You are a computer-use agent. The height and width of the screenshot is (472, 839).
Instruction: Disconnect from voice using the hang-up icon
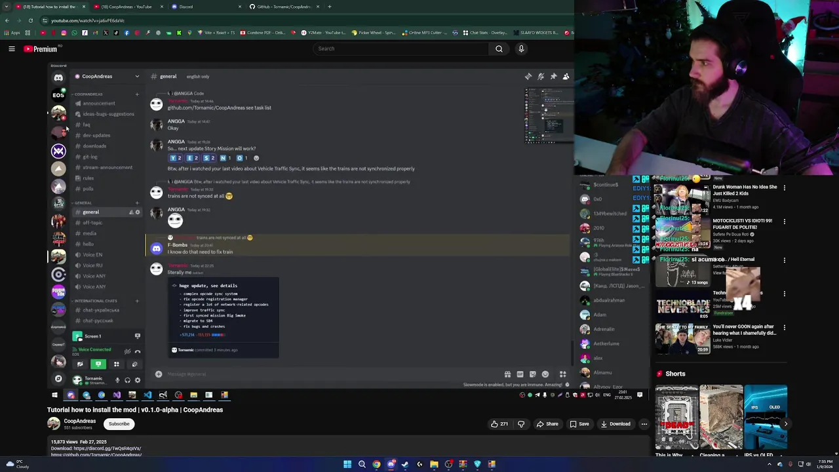point(137,351)
